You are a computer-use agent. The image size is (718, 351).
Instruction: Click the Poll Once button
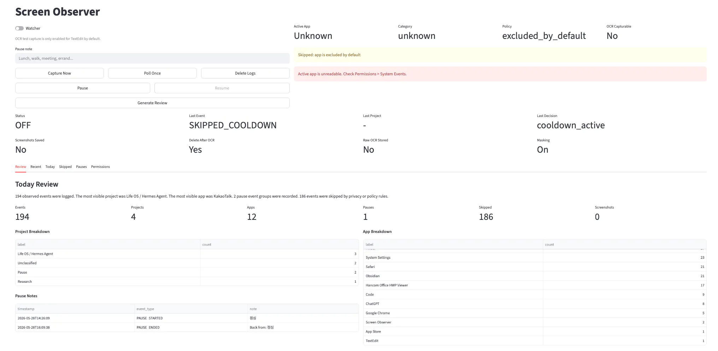152,73
